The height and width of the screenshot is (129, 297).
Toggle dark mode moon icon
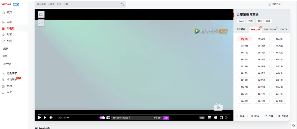coord(293,125)
